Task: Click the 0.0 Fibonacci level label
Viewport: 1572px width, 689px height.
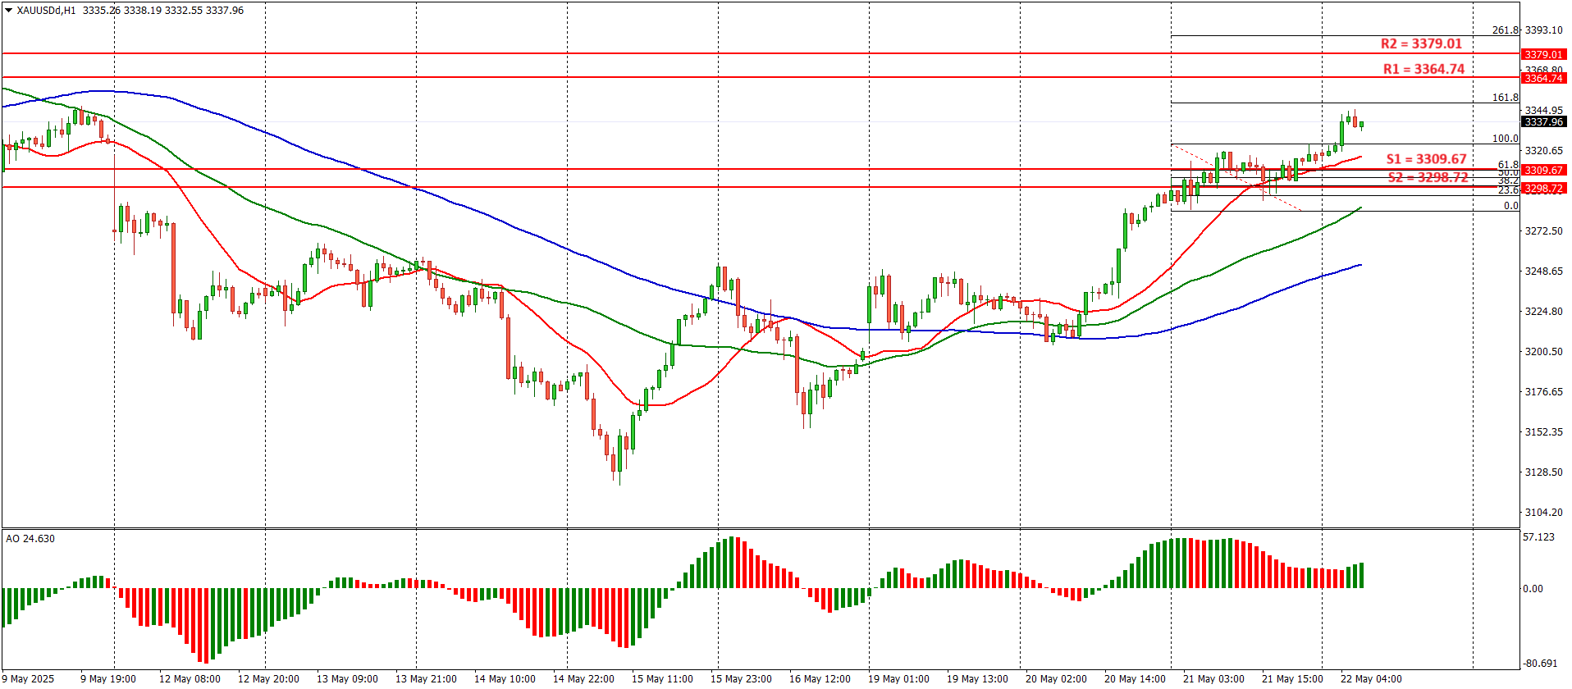Action: pos(1510,206)
